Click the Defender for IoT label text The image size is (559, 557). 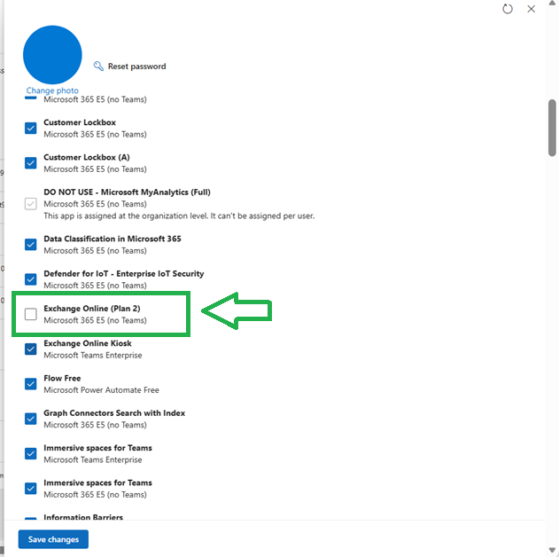124,274
